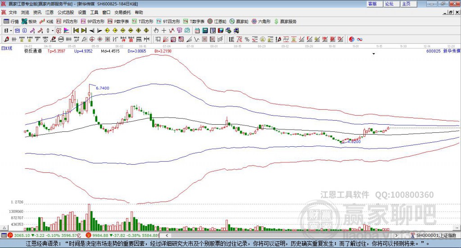Image resolution: width=461 pixels, height=248 pixels.
Task: Click the zigzag wave line tool
Action: point(196,39)
